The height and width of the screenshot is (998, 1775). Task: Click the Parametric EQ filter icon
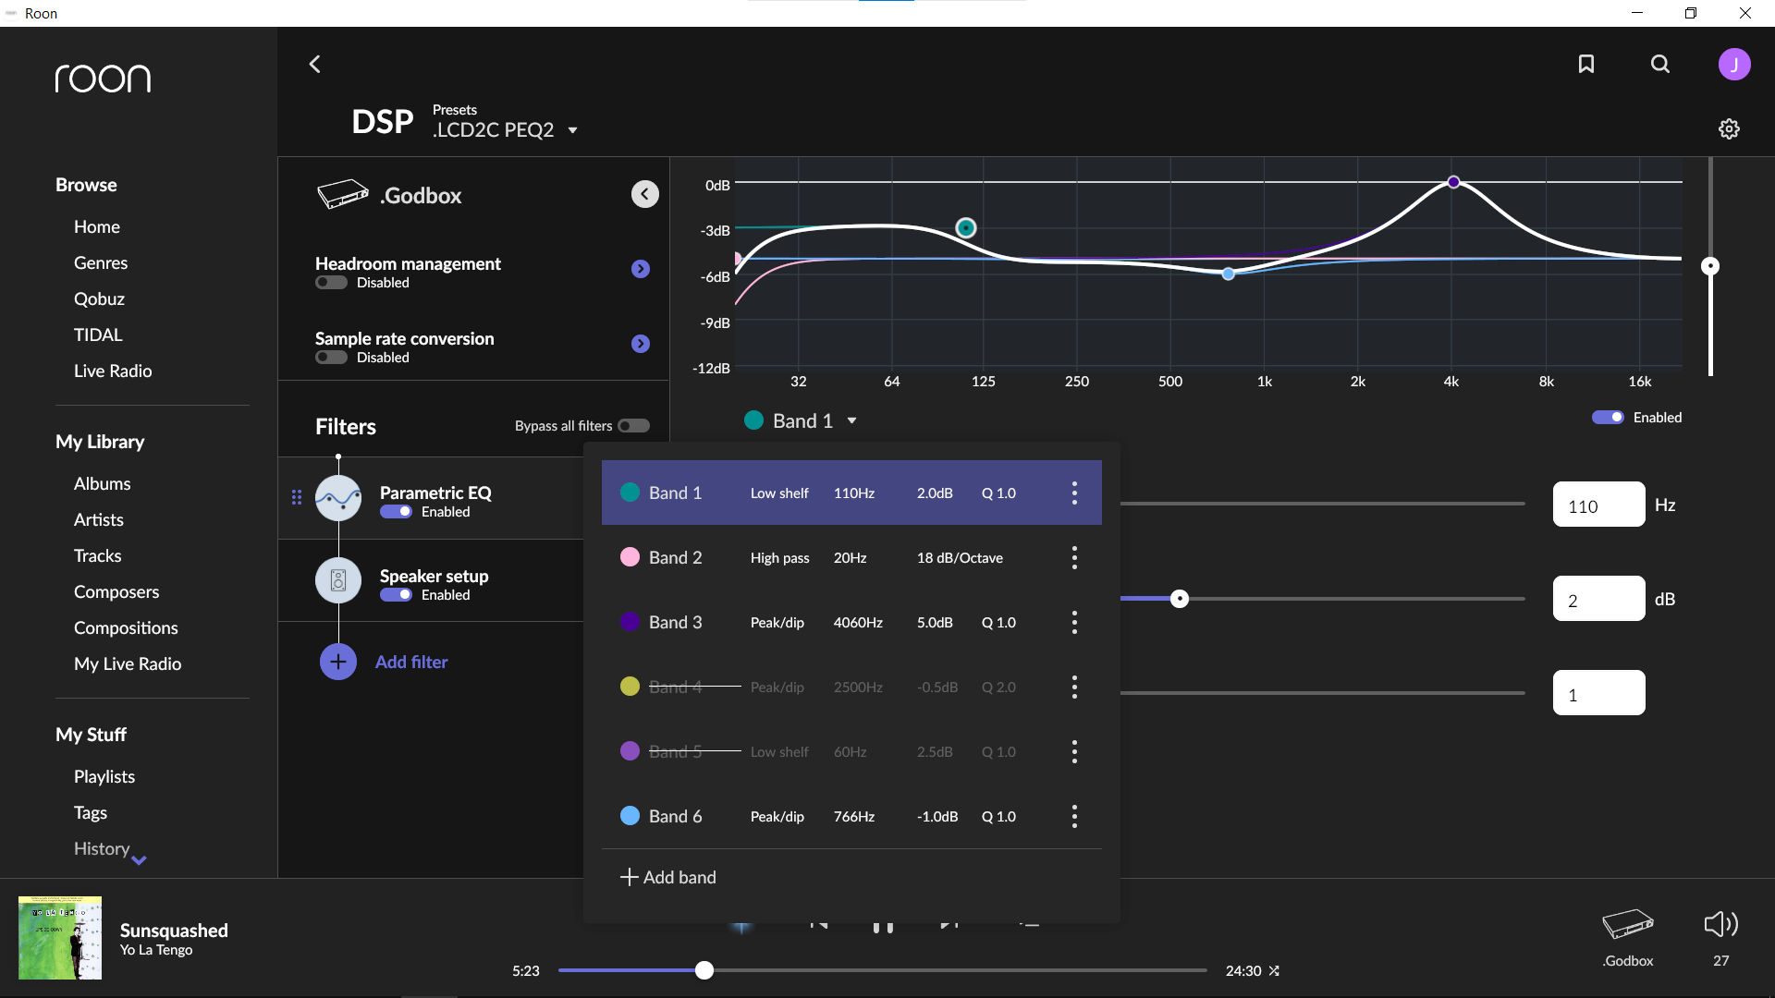pyautogui.click(x=338, y=498)
